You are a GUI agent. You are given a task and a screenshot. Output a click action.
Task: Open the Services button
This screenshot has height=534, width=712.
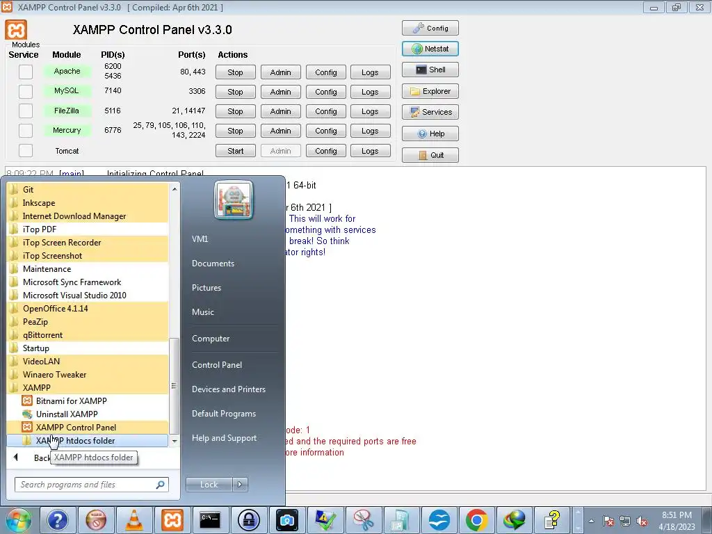[x=430, y=112]
